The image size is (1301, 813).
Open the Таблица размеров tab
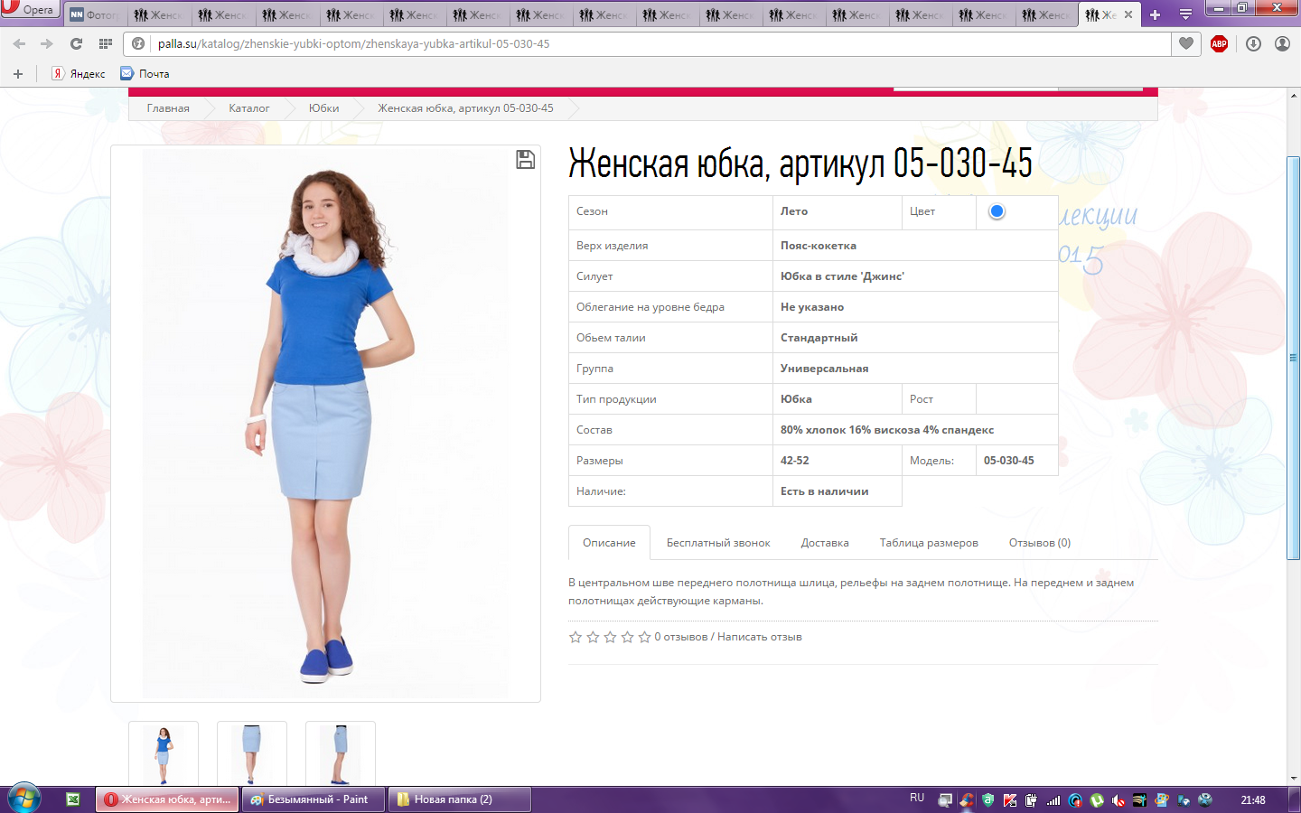pyautogui.click(x=928, y=543)
